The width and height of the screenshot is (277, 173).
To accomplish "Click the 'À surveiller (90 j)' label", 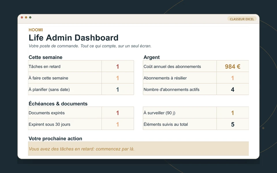I will [180, 112].
